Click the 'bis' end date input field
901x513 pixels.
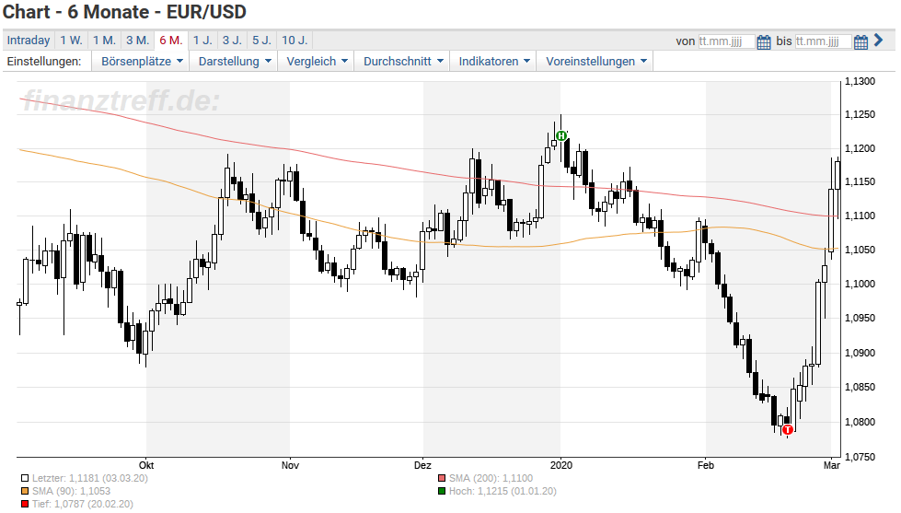824,41
